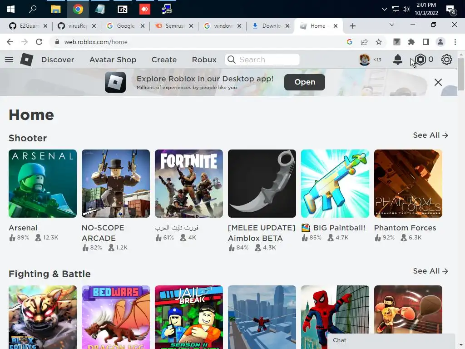This screenshot has height=349, width=465.
Task: Click the Roblox logo in the navbar
Action: tap(26, 60)
